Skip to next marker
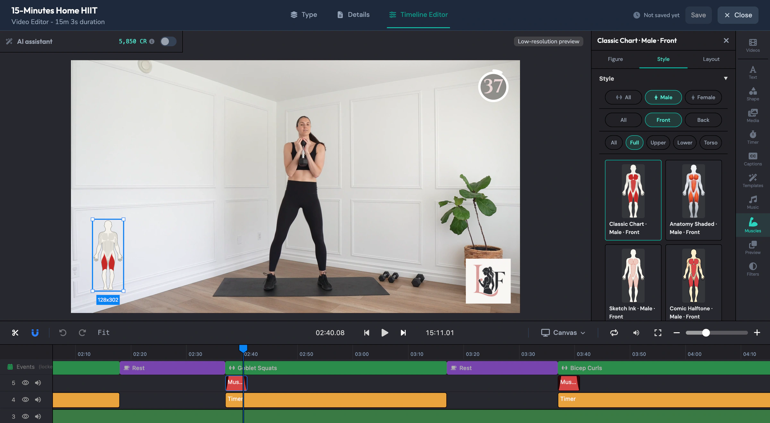770x423 pixels. [403, 333]
